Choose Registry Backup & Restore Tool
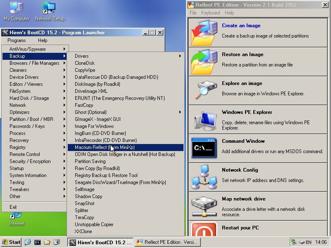331x248 pixels. point(126,175)
